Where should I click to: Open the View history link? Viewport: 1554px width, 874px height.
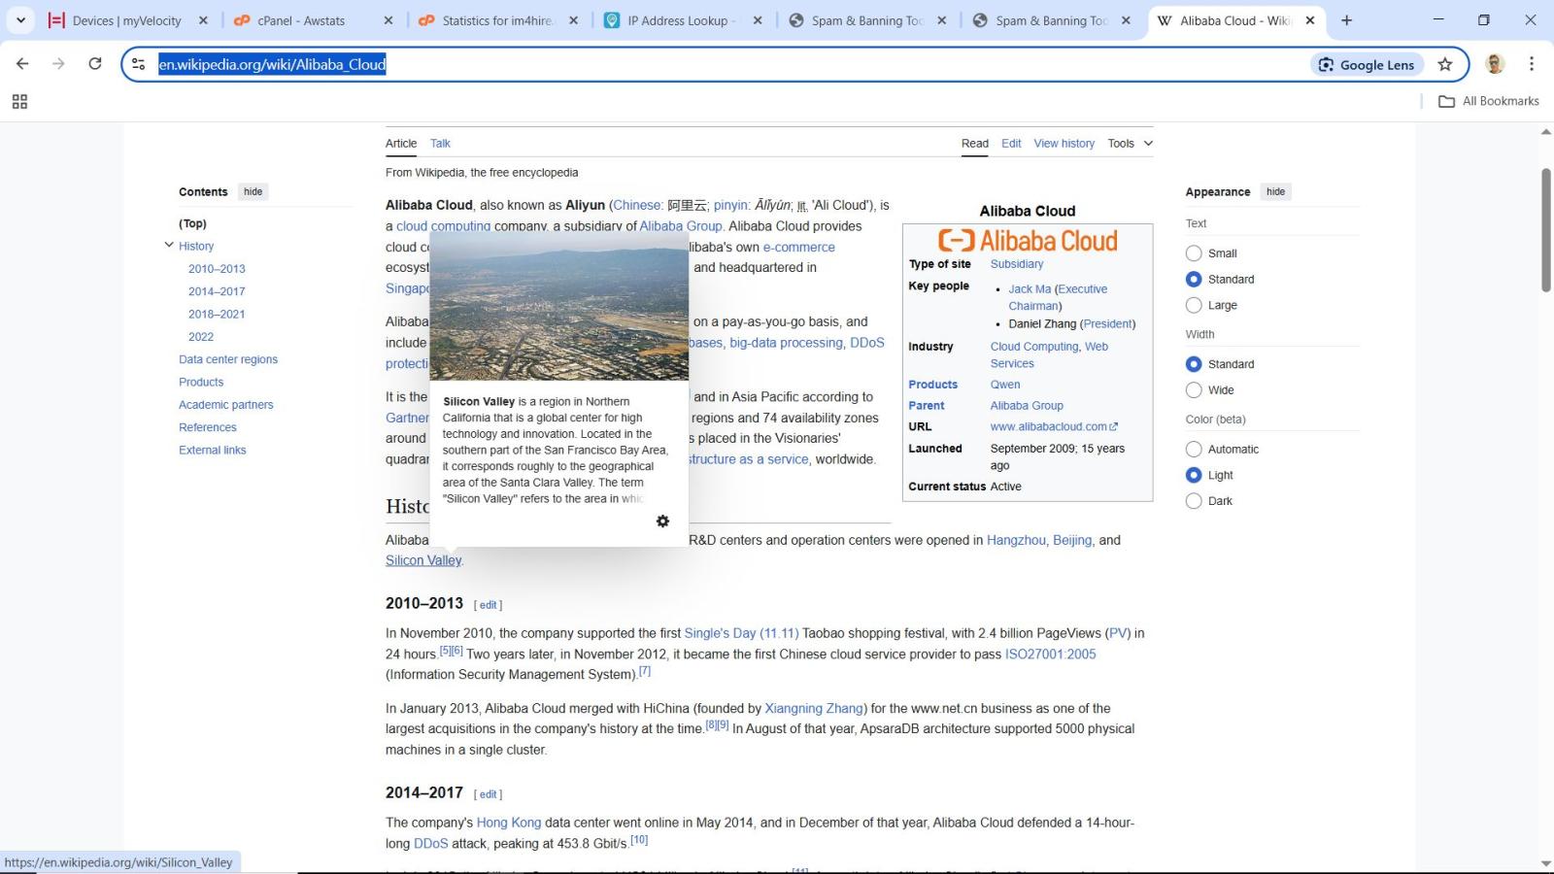pos(1064,144)
